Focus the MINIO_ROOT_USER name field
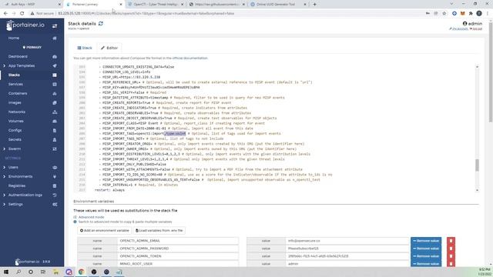The height and width of the screenshot is (277, 493). click(178, 264)
